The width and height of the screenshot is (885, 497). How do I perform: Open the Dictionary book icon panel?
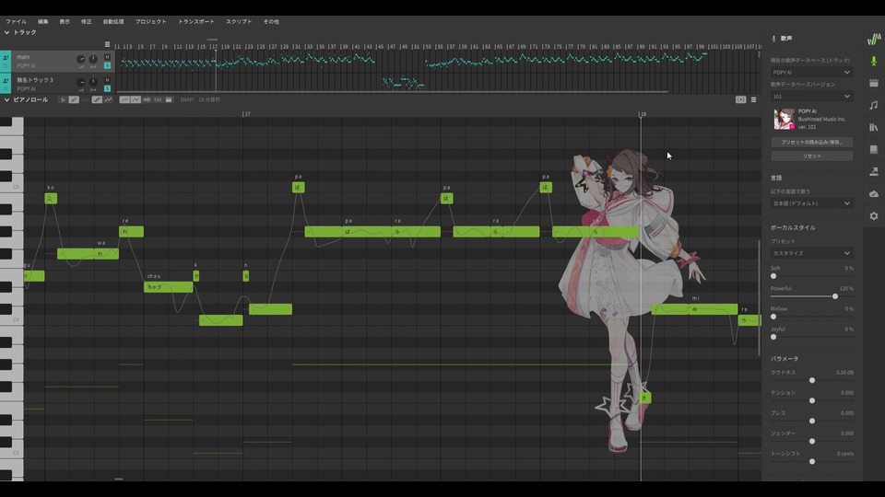click(x=874, y=149)
